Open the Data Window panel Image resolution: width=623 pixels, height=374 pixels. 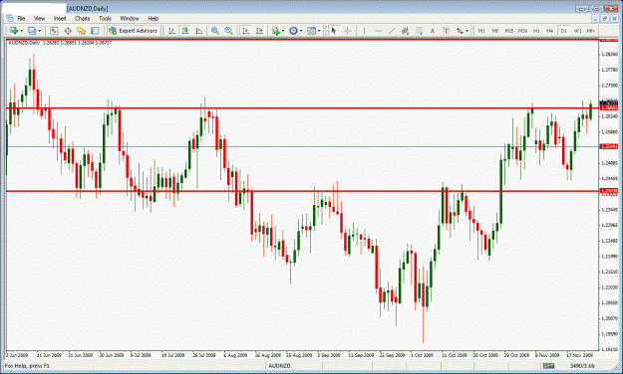point(68,31)
